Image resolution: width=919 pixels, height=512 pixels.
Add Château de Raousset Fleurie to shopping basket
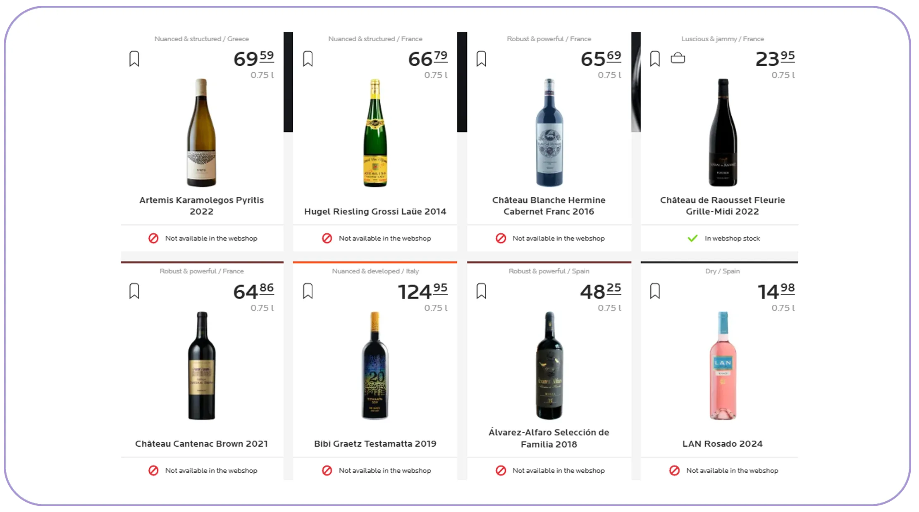[678, 58]
